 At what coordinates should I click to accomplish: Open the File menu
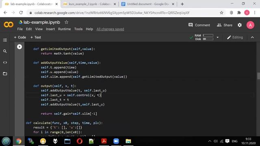20,29
